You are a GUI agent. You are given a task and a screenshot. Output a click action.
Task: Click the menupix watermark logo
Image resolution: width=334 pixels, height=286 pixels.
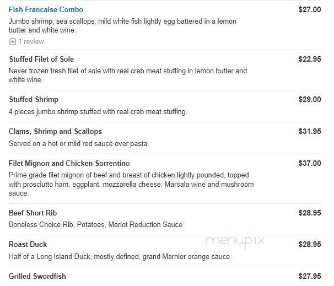pyautogui.click(x=235, y=241)
